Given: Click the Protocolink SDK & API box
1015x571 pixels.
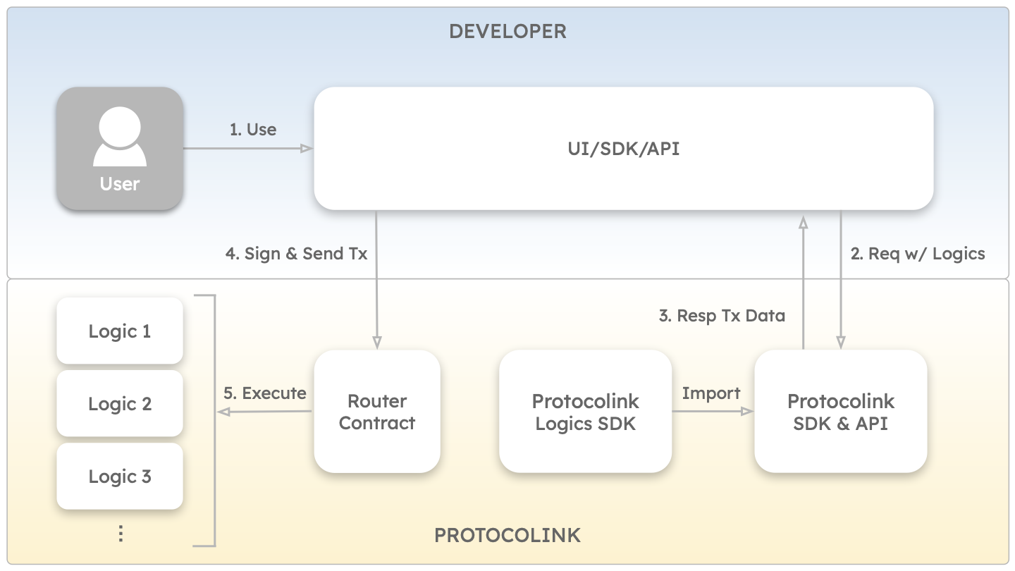Looking at the screenshot, I should click(x=840, y=412).
